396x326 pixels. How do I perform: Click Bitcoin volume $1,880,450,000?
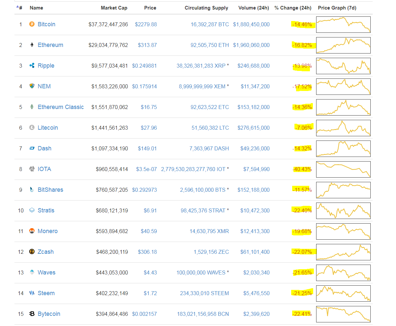point(251,24)
